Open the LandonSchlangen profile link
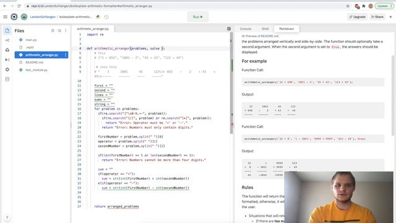Viewport: 396px width, 223px height. tap(43, 17)
